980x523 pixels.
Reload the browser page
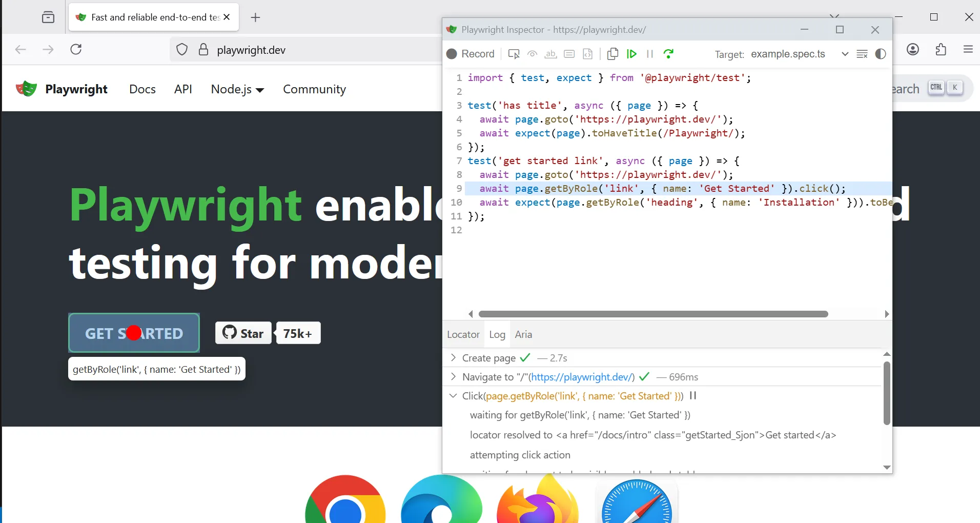coord(76,49)
